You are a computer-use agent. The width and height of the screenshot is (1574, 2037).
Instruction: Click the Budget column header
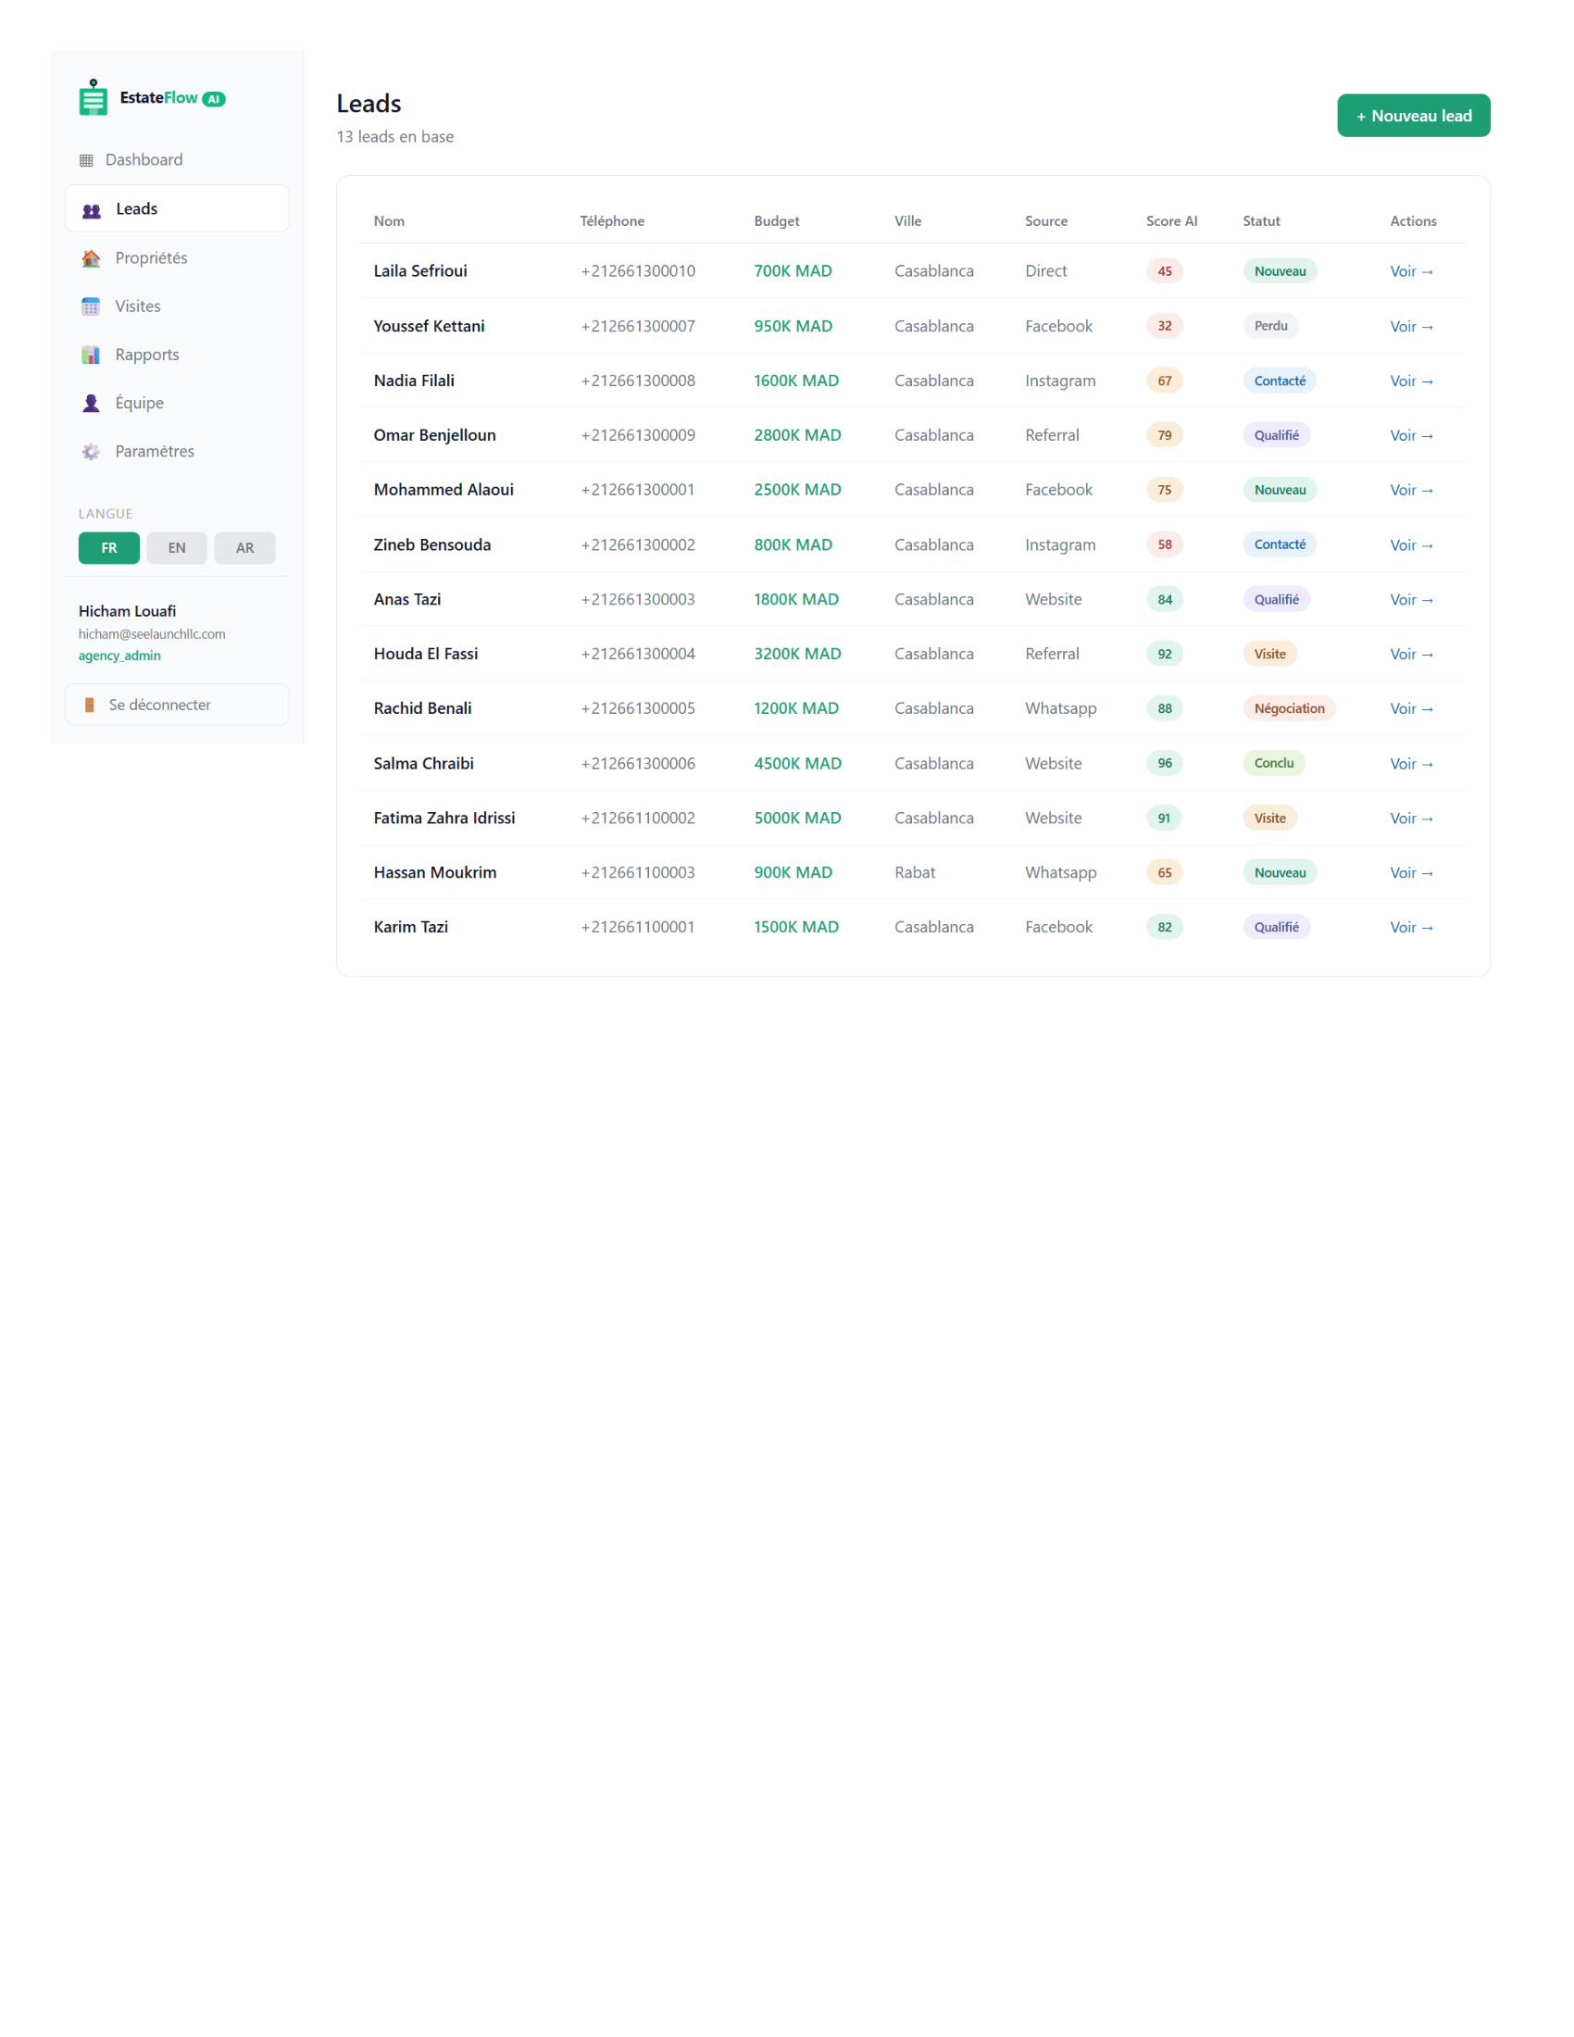click(777, 221)
